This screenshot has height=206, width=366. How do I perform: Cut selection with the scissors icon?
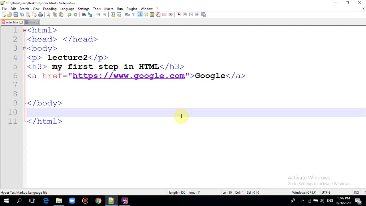coord(49,15)
